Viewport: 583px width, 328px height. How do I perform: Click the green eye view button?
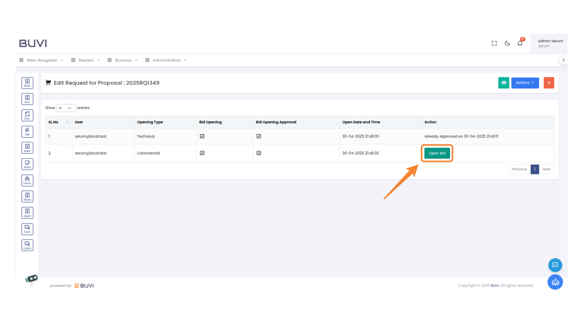pos(503,83)
